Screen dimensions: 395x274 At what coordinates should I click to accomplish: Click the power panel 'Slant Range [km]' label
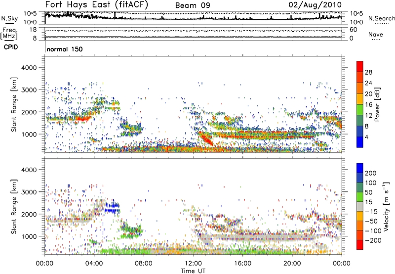pos(14,104)
